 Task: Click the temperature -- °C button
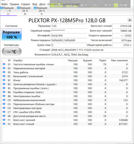point(12,52)
